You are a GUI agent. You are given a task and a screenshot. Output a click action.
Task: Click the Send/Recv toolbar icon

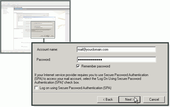(x=8, y=4)
